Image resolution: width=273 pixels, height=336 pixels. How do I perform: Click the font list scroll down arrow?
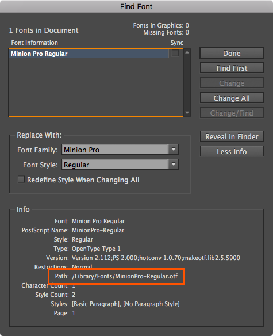click(187, 113)
